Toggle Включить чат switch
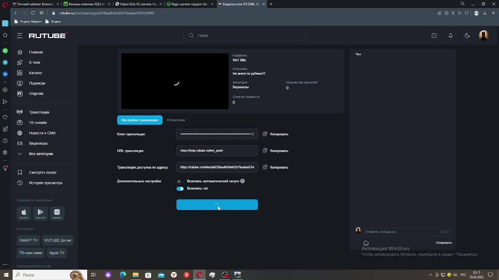The width and height of the screenshot is (499, 280). [180, 189]
